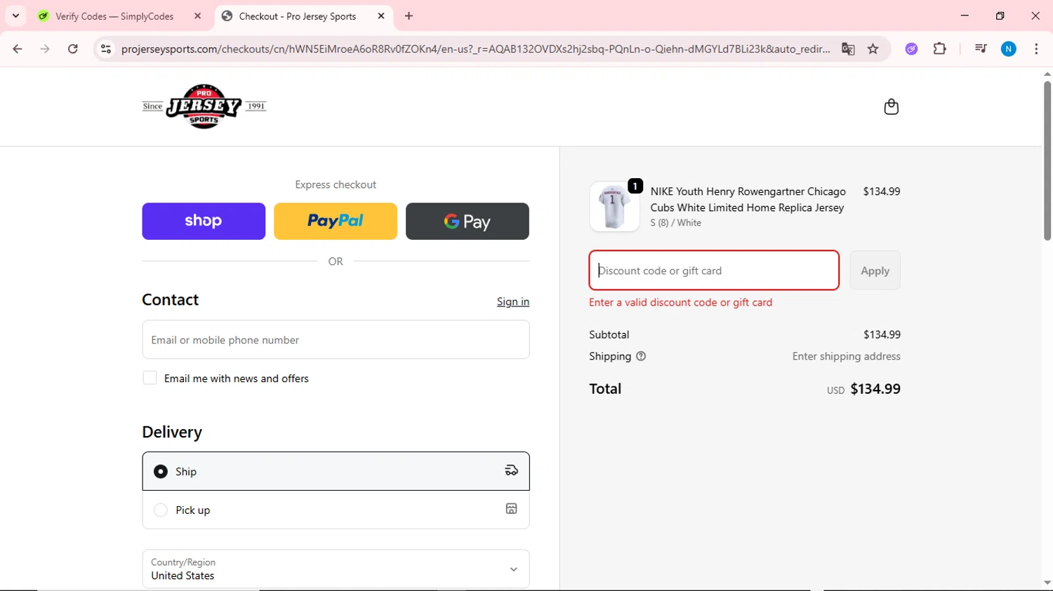Click the NIKE Youth Henry Rowengartner jersey title

tap(748, 199)
